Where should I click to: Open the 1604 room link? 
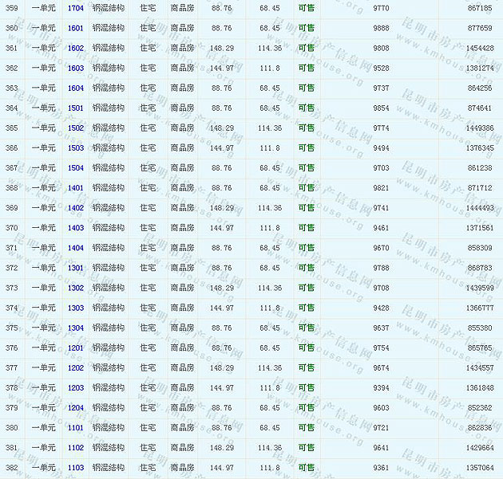coord(76,88)
